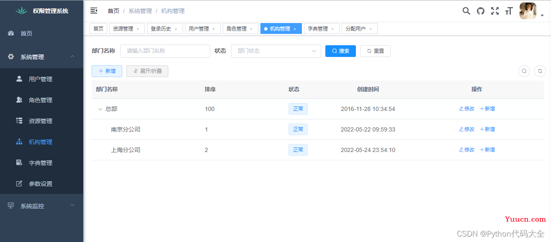The width and height of the screenshot is (551, 242).
Task: Click 新增 in the 总部 row
Action: (487, 109)
